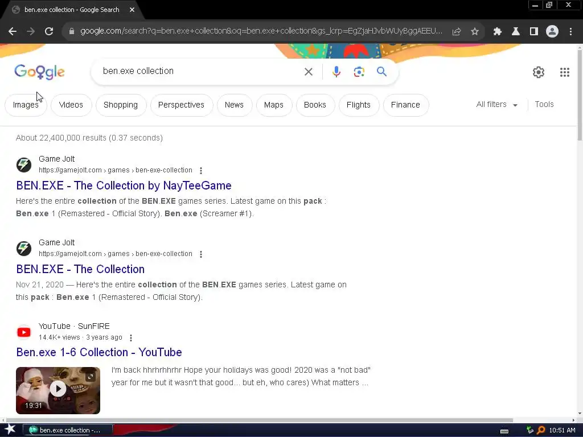Switch to the Maps filter
Viewport: 583px width, 437px height.
(274, 105)
